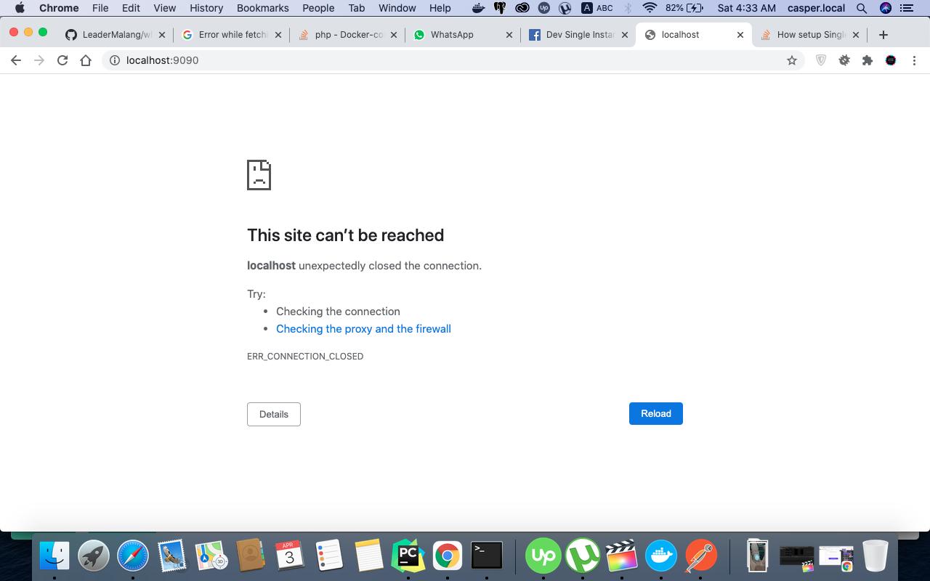Click the blue Reload button
Image resolution: width=930 pixels, height=581 pixels.
pos(655,413)
